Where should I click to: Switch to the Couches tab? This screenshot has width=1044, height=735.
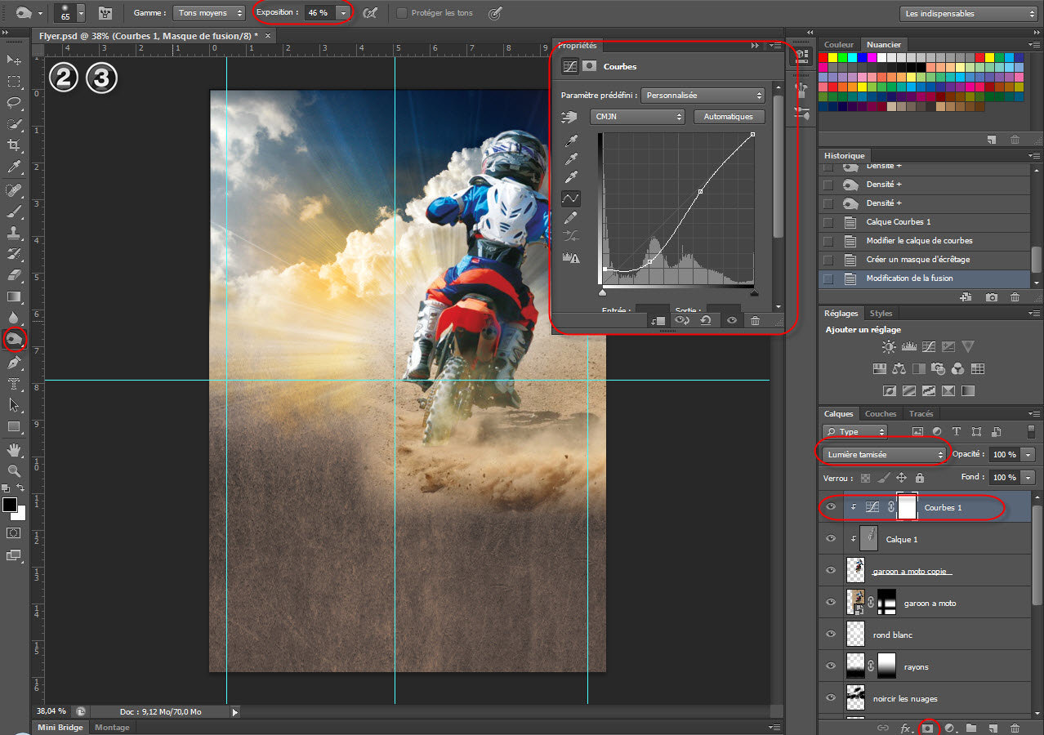(880, 414)
